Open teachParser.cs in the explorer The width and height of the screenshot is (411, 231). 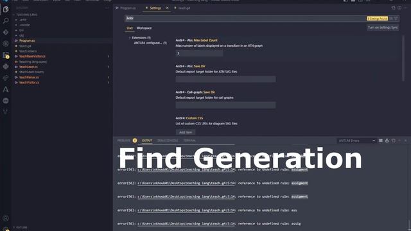coord(29,77)
